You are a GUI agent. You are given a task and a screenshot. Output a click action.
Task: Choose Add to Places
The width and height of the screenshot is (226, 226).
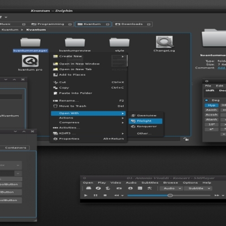pos(89,75)
